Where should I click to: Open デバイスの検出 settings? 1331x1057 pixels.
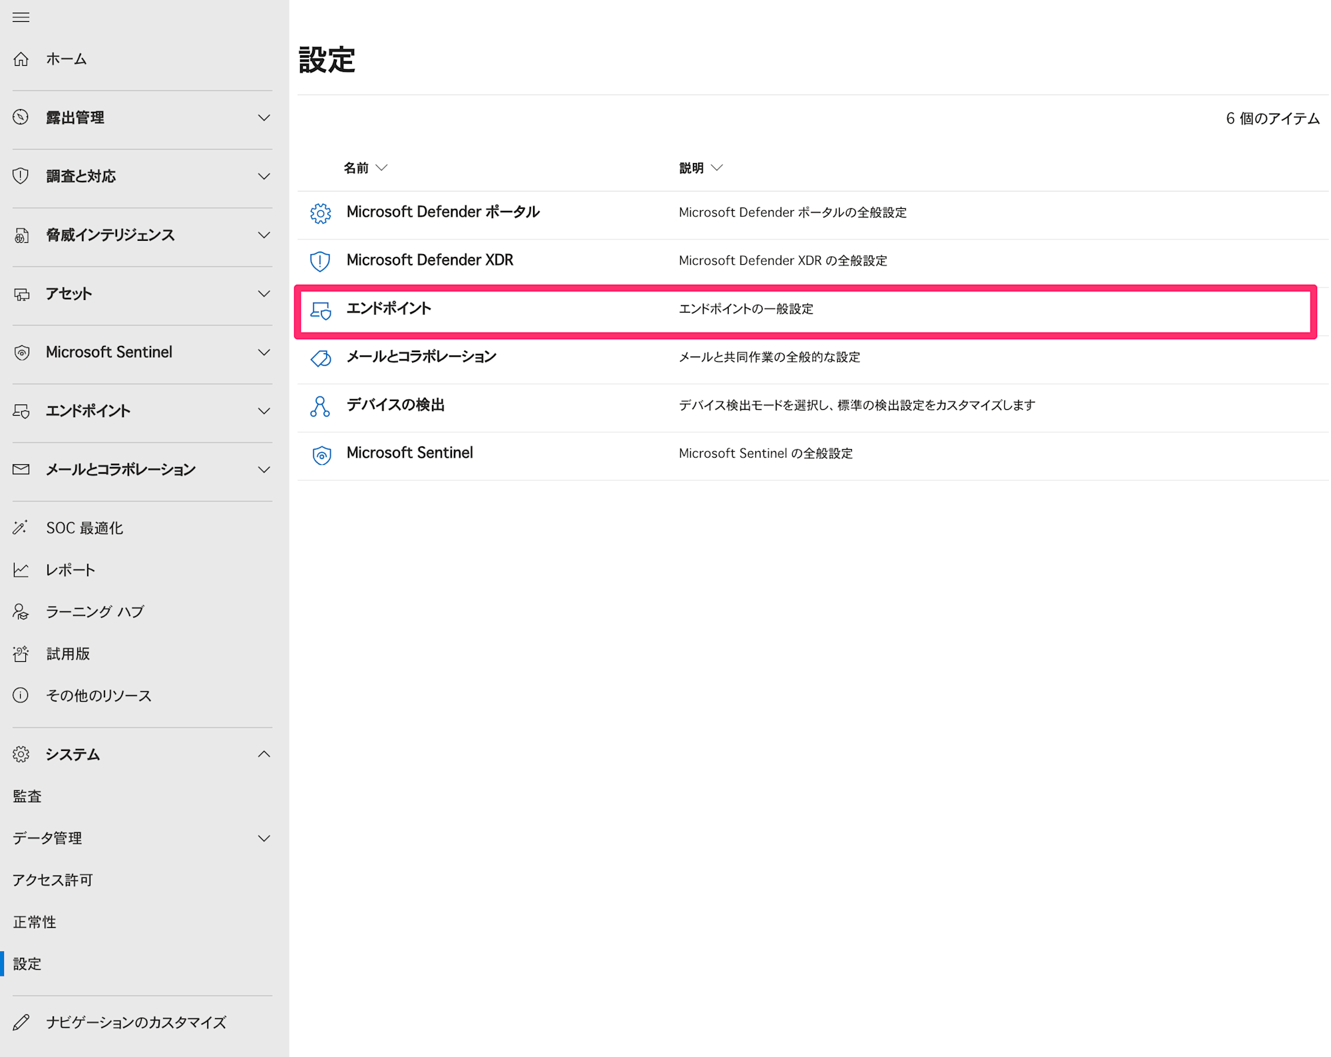[x=395, y=404]
